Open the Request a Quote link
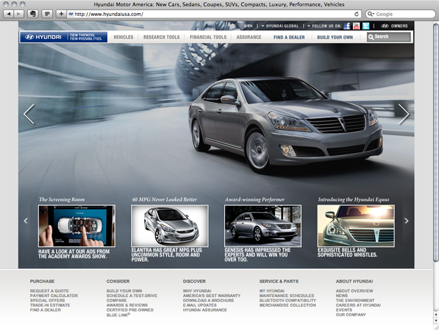The image size is (439, 330). point(49,291)
